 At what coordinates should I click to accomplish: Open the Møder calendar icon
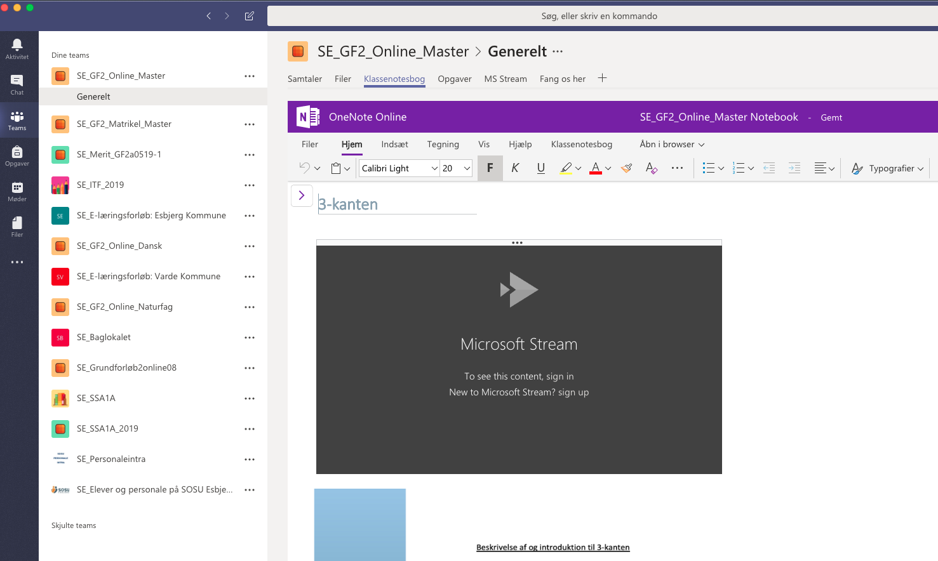[17, 191]
